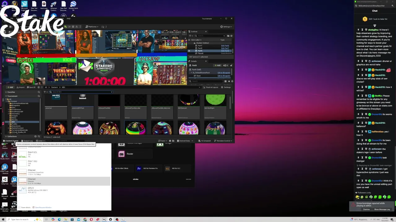This screenshot has width=396, height=222.
Task: Click Dismiss on the editor warning notification
Action: [x=366, y=209]
